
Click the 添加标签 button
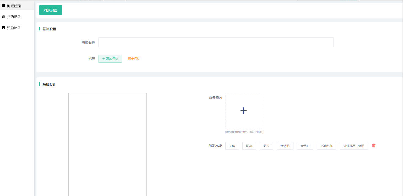pyautogui.click(x=110, y=59)
